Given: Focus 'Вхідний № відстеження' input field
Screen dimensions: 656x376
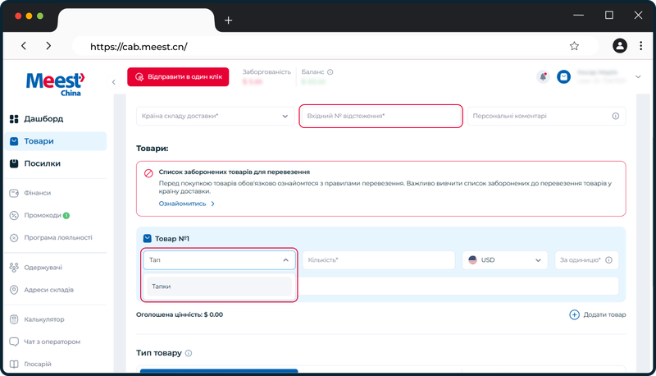Looking at the screenshot, I should point(380,116).
